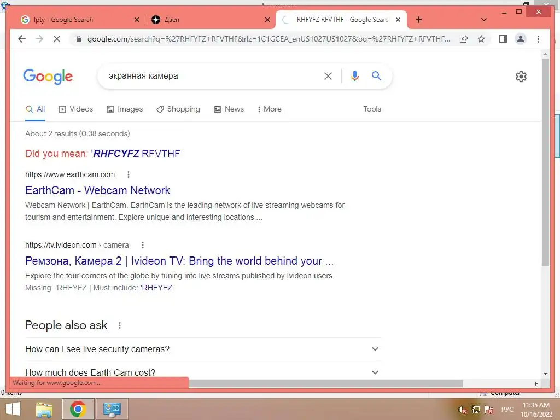The height and width of the screenshot is (420, 560).
Task: Switch the РУС input language indicator
Action: (507, 410)
